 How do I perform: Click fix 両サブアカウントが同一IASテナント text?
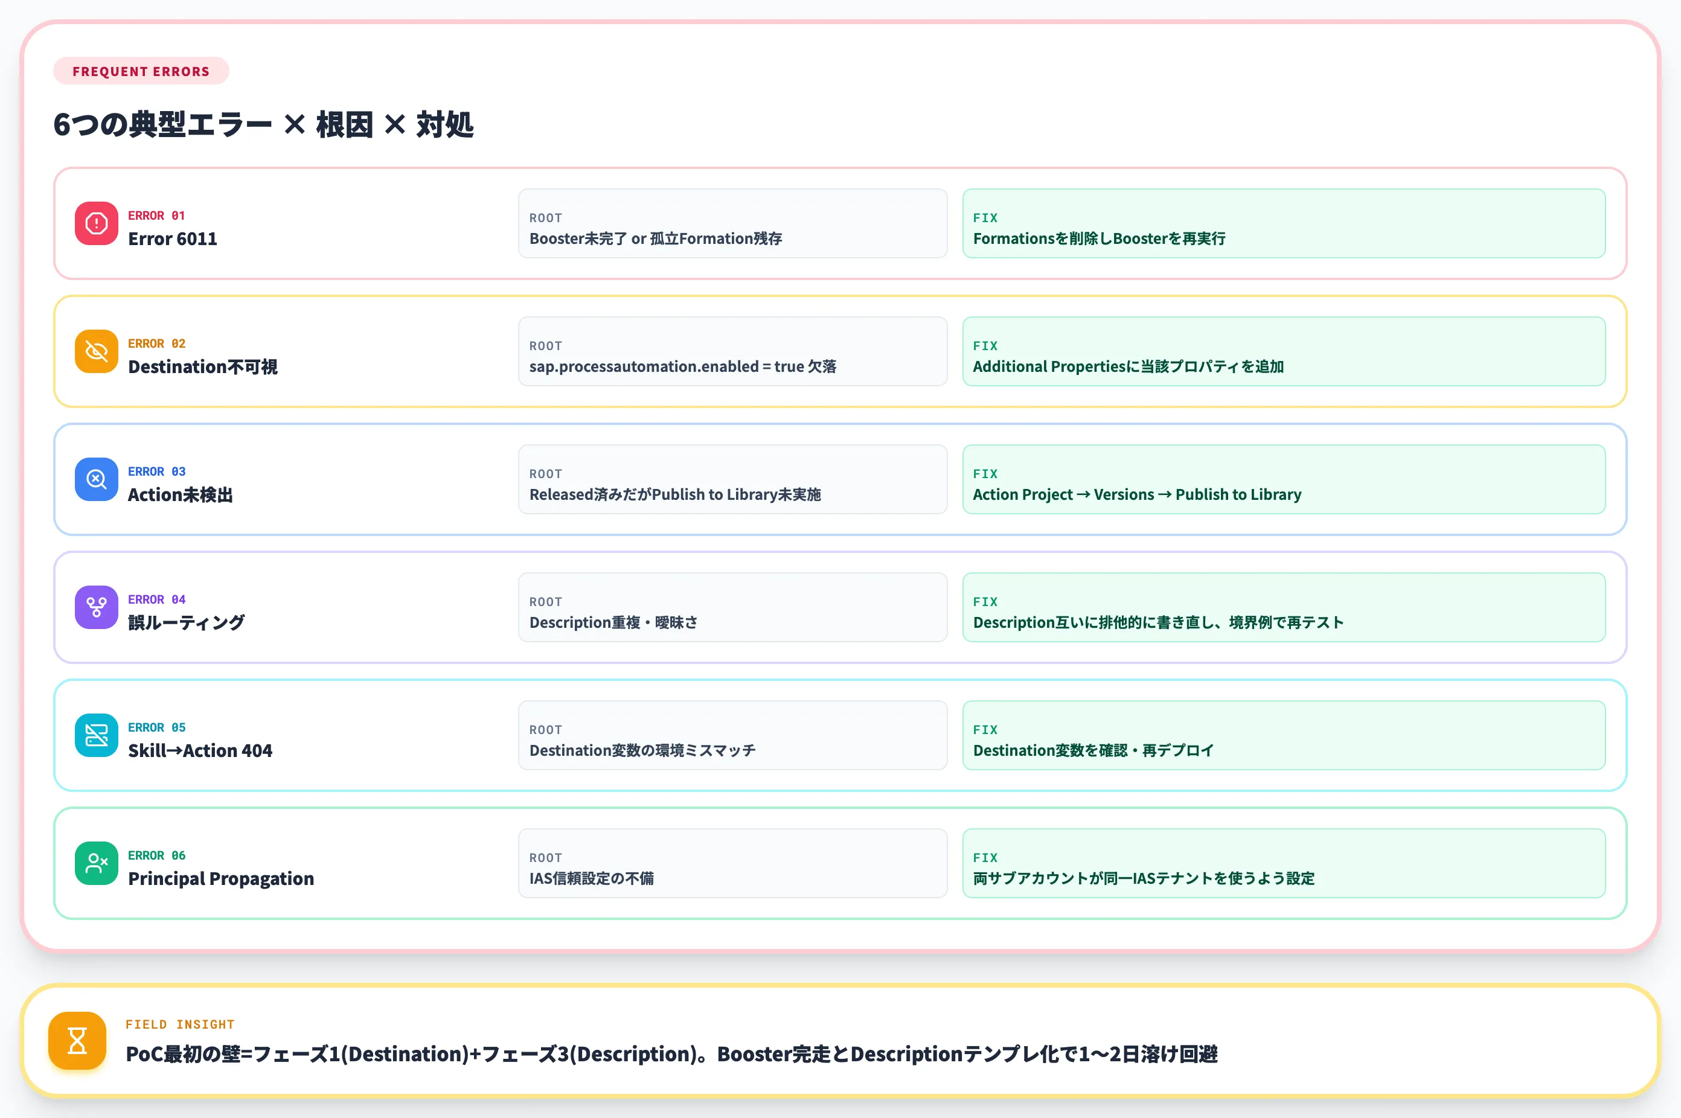click(1143, 878)
